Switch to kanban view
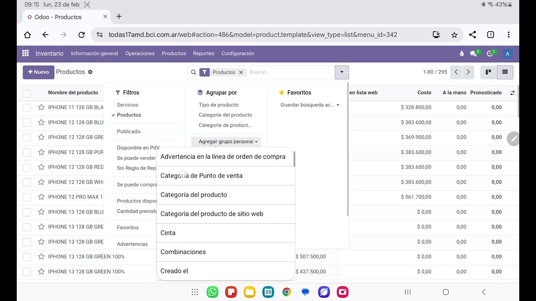 tap(488, 72)
